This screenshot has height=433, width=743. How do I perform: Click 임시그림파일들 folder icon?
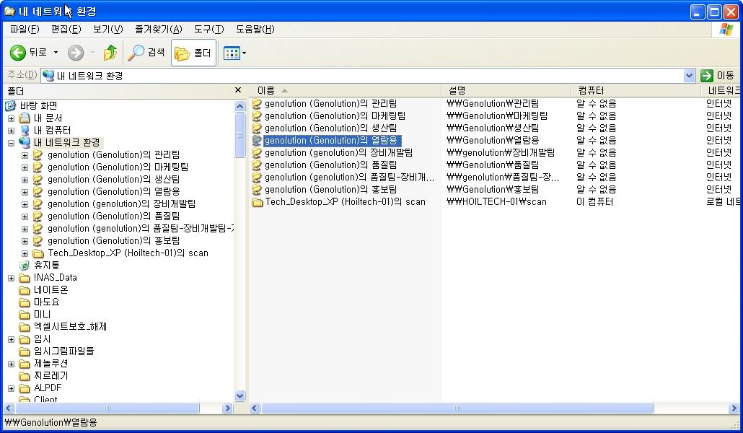tap(25, 351)
